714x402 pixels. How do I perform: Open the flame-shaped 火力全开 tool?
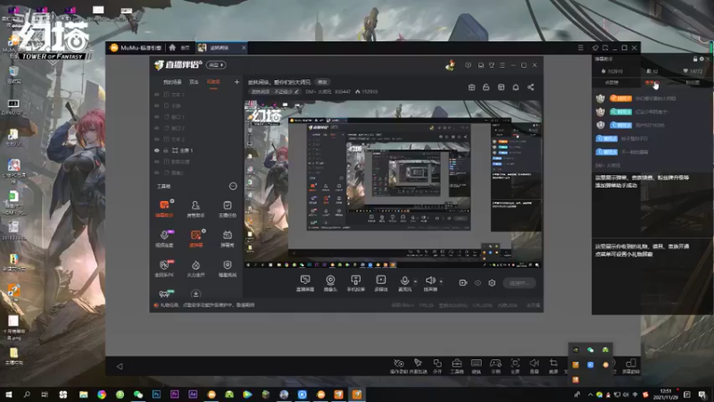[195, 269]
